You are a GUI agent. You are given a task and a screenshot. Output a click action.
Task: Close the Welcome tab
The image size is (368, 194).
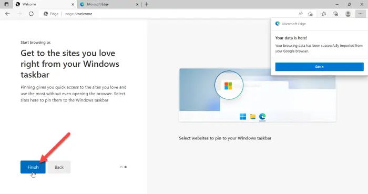pyautogui.click(x=73, y=4)
